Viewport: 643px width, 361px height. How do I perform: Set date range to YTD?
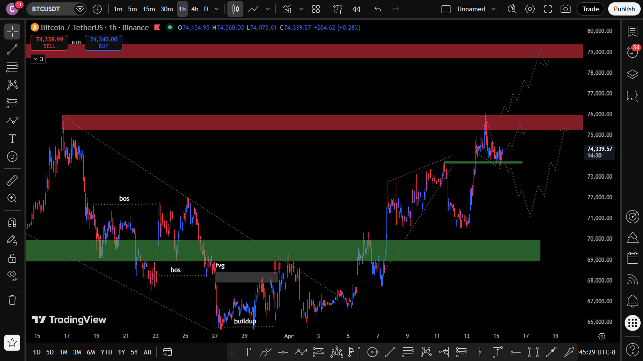pyautogui.click(x=106, y=352)
